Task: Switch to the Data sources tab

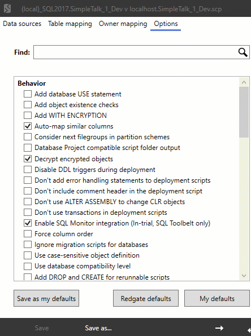Action: point(22,24)
